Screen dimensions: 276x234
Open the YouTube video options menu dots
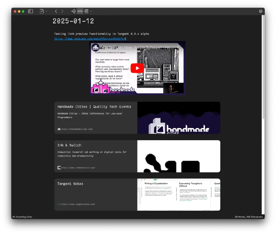tap(178, 48)
